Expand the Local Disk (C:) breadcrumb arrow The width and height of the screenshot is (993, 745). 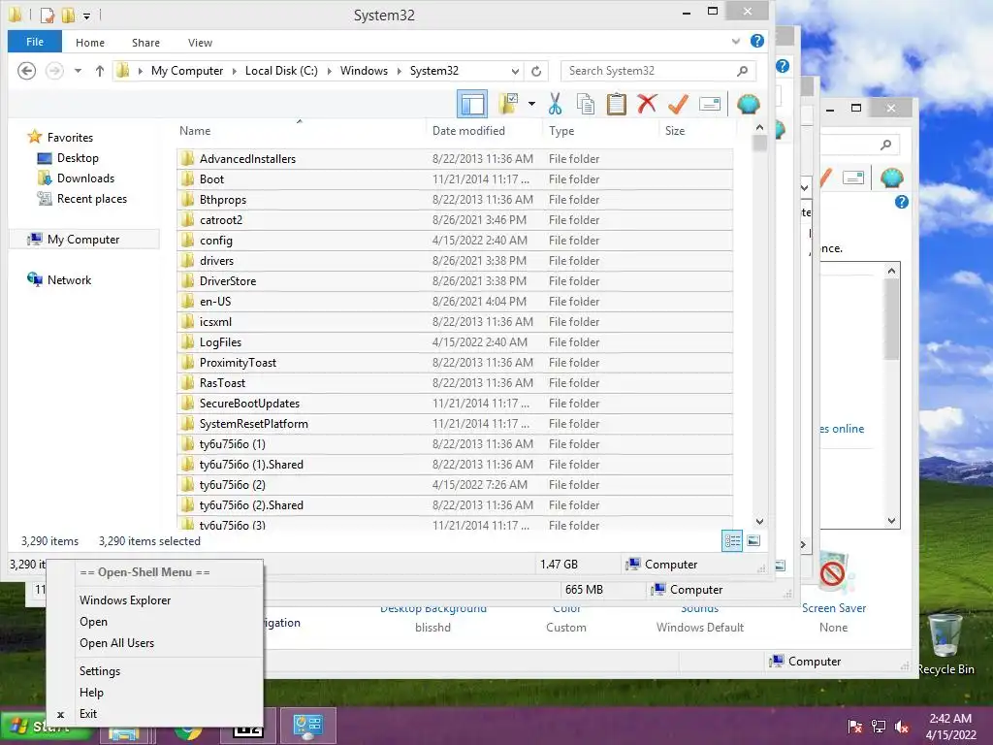click(330, 71)
